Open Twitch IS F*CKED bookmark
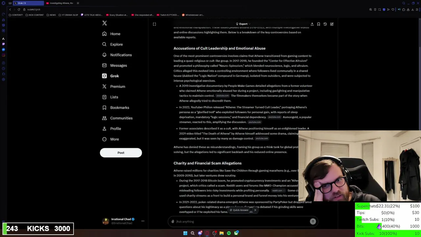The height and width of the screenshot is (237, 421). click(x=168, y=15)
